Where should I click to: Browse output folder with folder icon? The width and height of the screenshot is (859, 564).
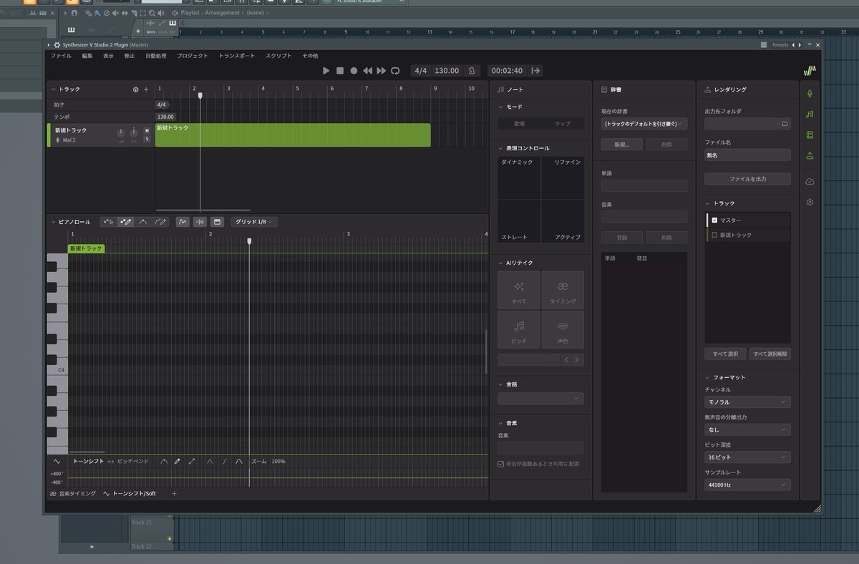coord(785,124)
